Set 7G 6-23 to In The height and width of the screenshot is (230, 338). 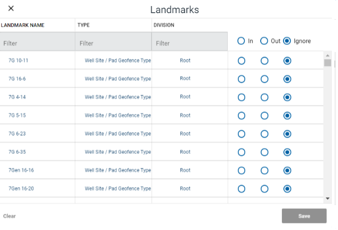(x=242, y=134)
